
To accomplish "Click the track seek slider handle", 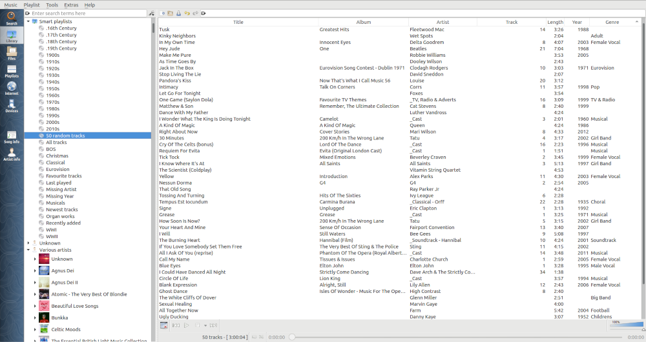I will pos(292,337).
